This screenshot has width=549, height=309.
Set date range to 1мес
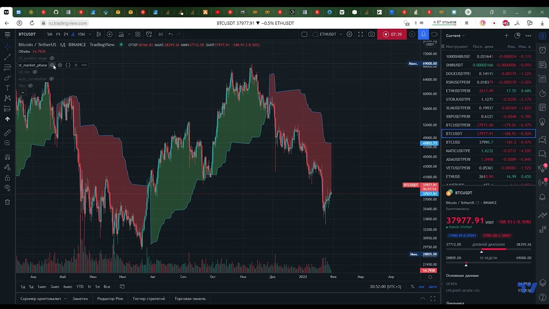click(x=42, y=287)
